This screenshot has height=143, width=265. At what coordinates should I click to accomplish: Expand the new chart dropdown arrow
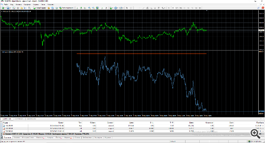5,8
